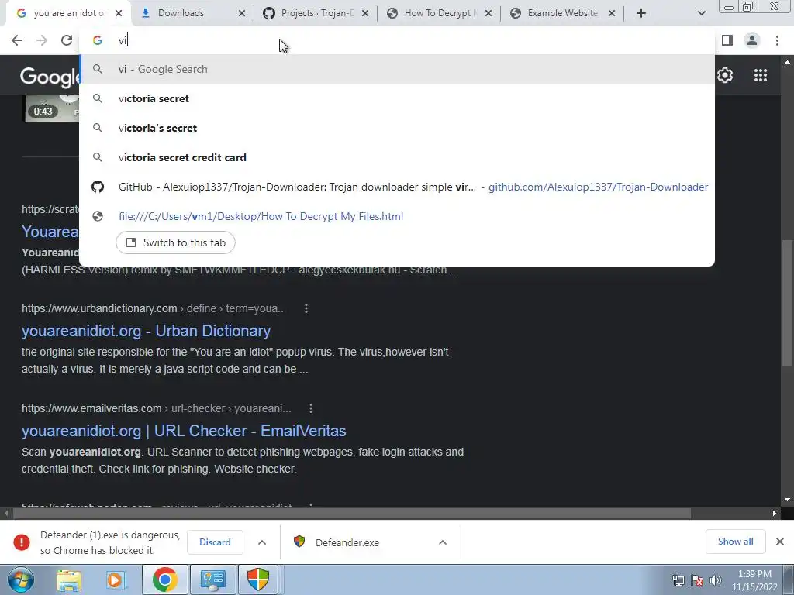Click the system clock showing 1:39 PM
Viewport: 794px width, 595px height.
pos(754,580)
